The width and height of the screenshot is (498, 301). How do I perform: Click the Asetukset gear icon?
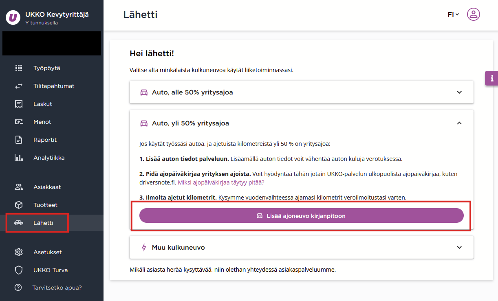click(x=18, y=252)
